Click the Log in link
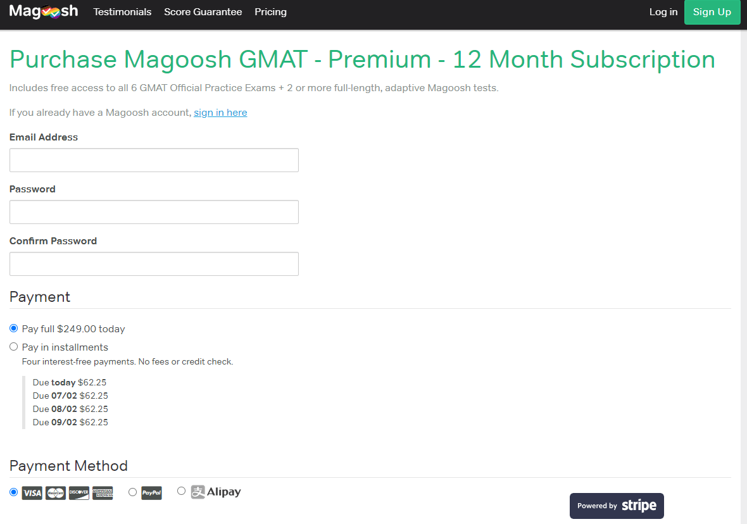 [663, 11]
